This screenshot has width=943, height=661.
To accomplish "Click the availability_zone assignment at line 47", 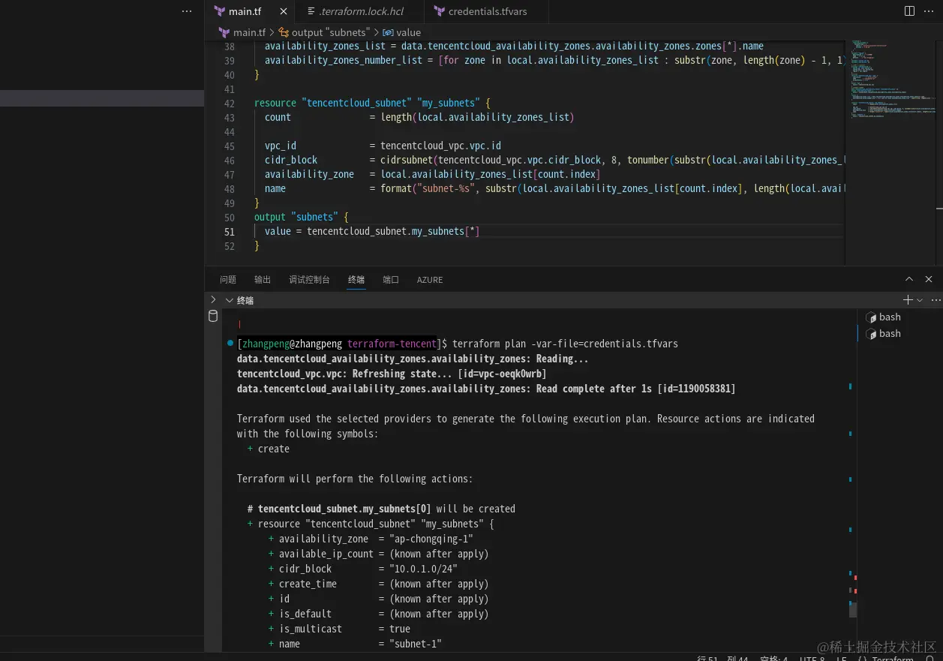I will [433, 174].
